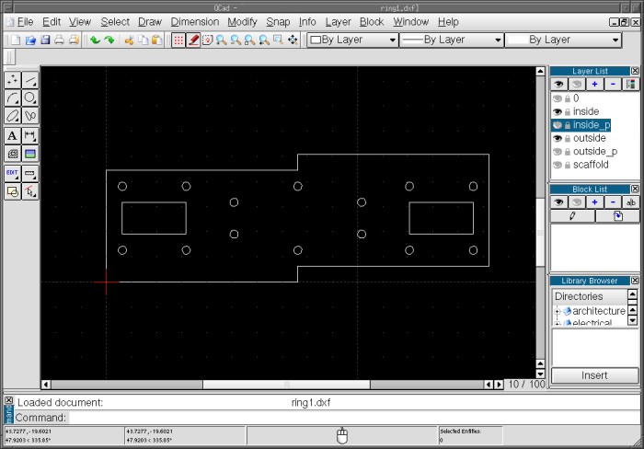The image size is (644, 449).
Task: Open the selection tools menu
Action: [x=30, y=191]
